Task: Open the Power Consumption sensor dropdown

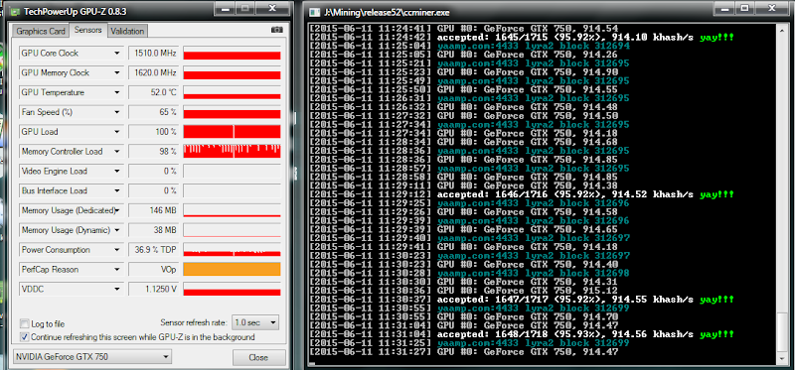Action: click(x=117, y=250)
